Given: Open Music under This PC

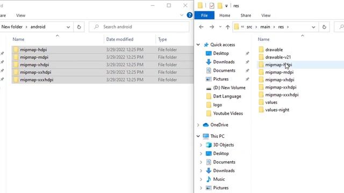Looking at the screenshot, I should tap(219, 179).
